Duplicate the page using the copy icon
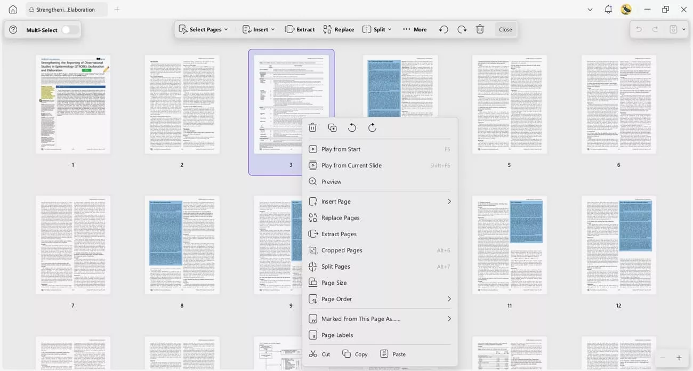693x371 pixels. (x=332, y=127)
